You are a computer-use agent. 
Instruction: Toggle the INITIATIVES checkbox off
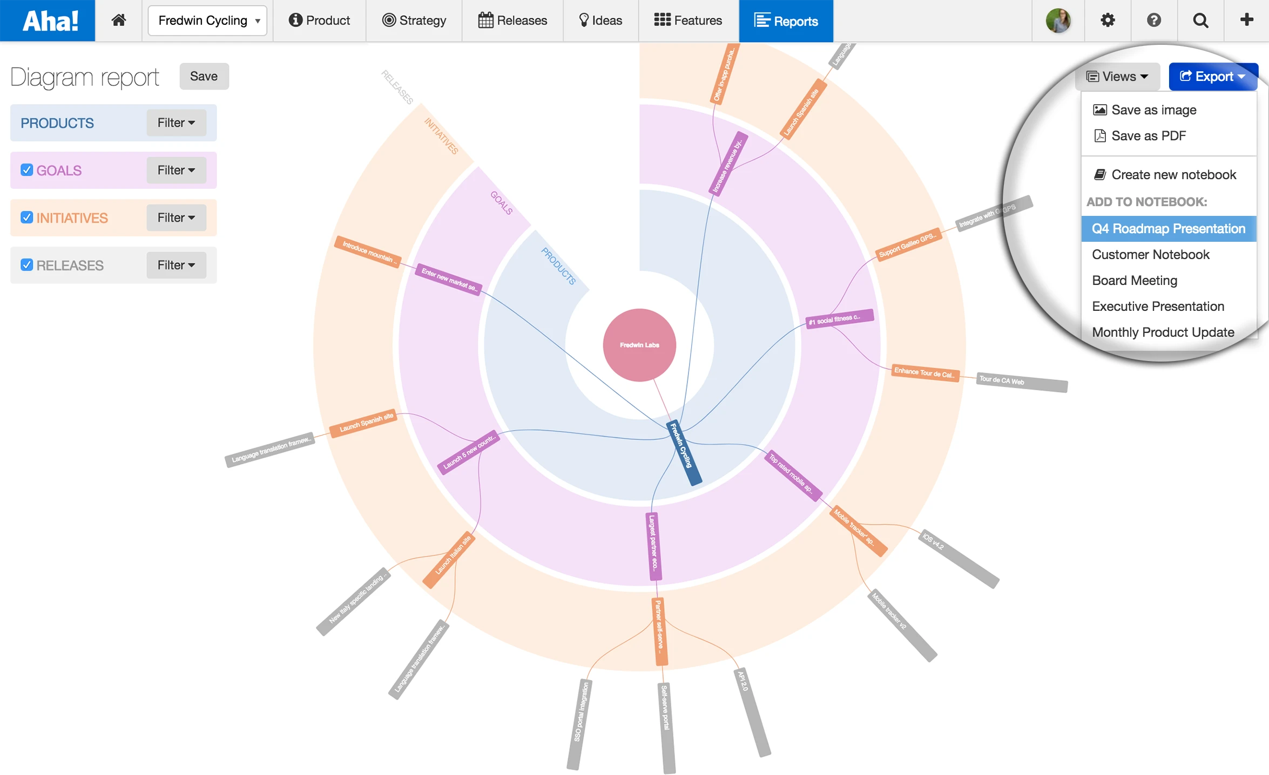click(27, 217)
